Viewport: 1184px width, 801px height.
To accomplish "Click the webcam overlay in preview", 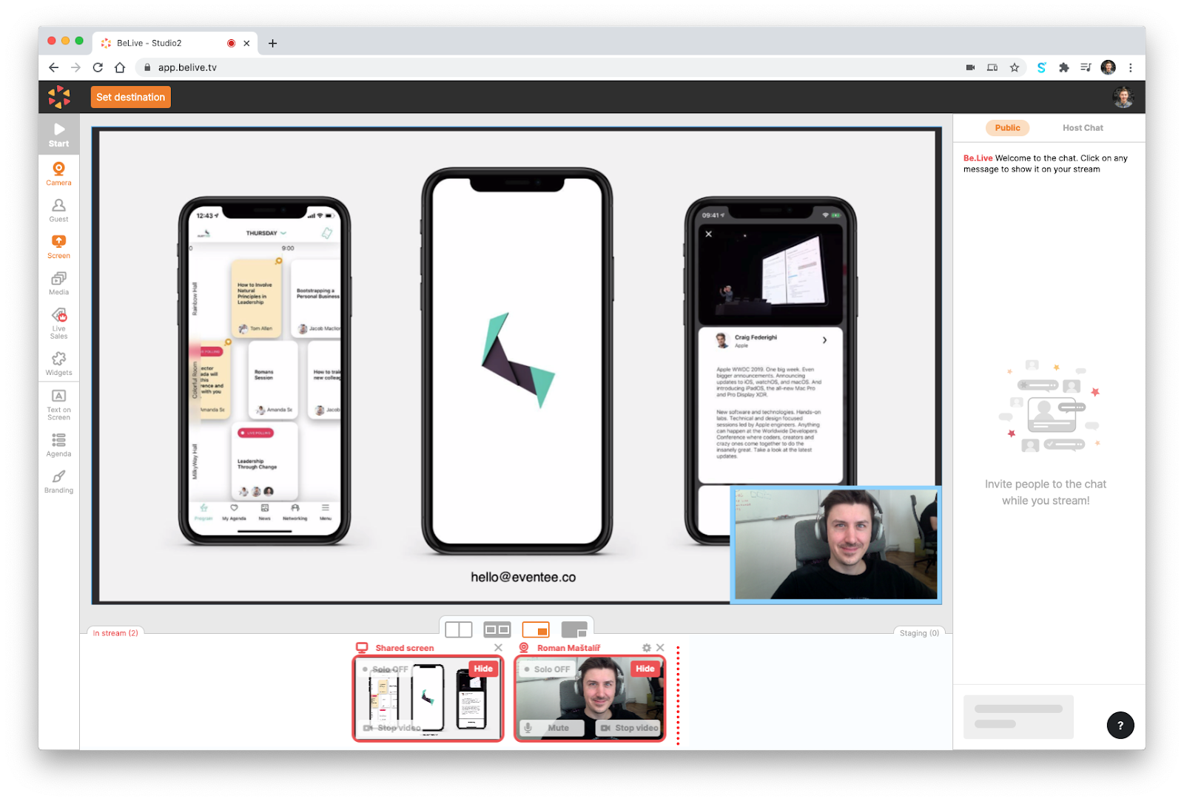I will pos(835,544).
